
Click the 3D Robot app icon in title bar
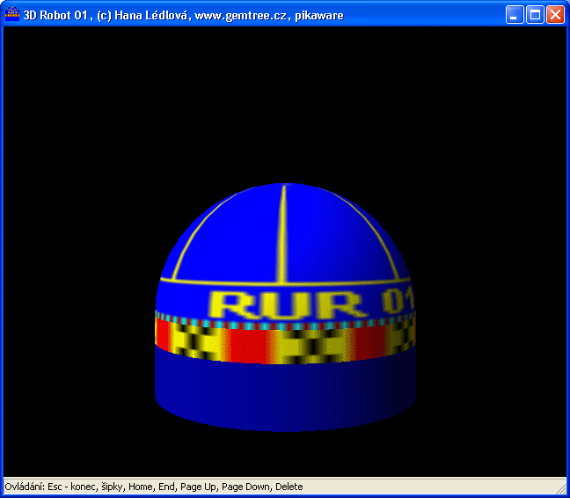tap(12, 15)
